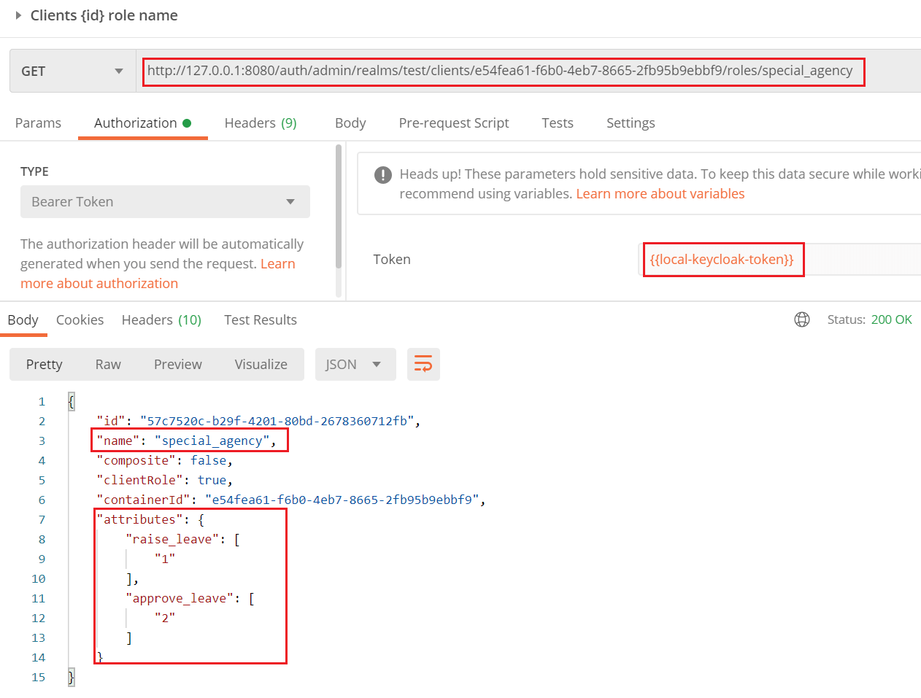
Task: Switch to the Headers (9) request tab
Action: tap(261, 123)
